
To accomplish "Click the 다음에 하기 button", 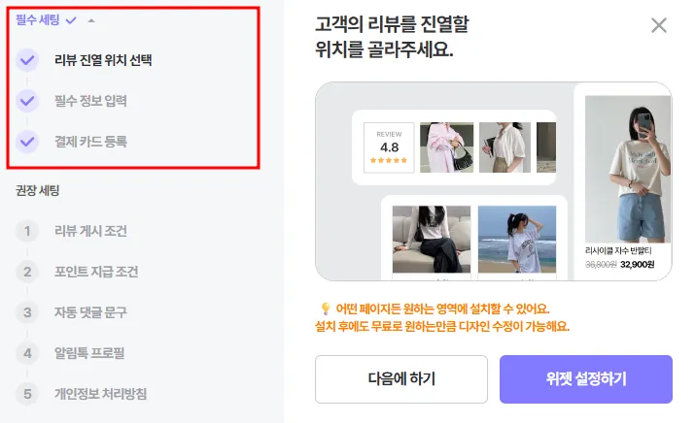I will pos(401,379).
